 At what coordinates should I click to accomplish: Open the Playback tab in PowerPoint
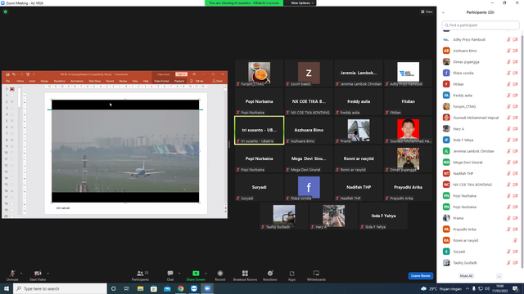point(179,81)
